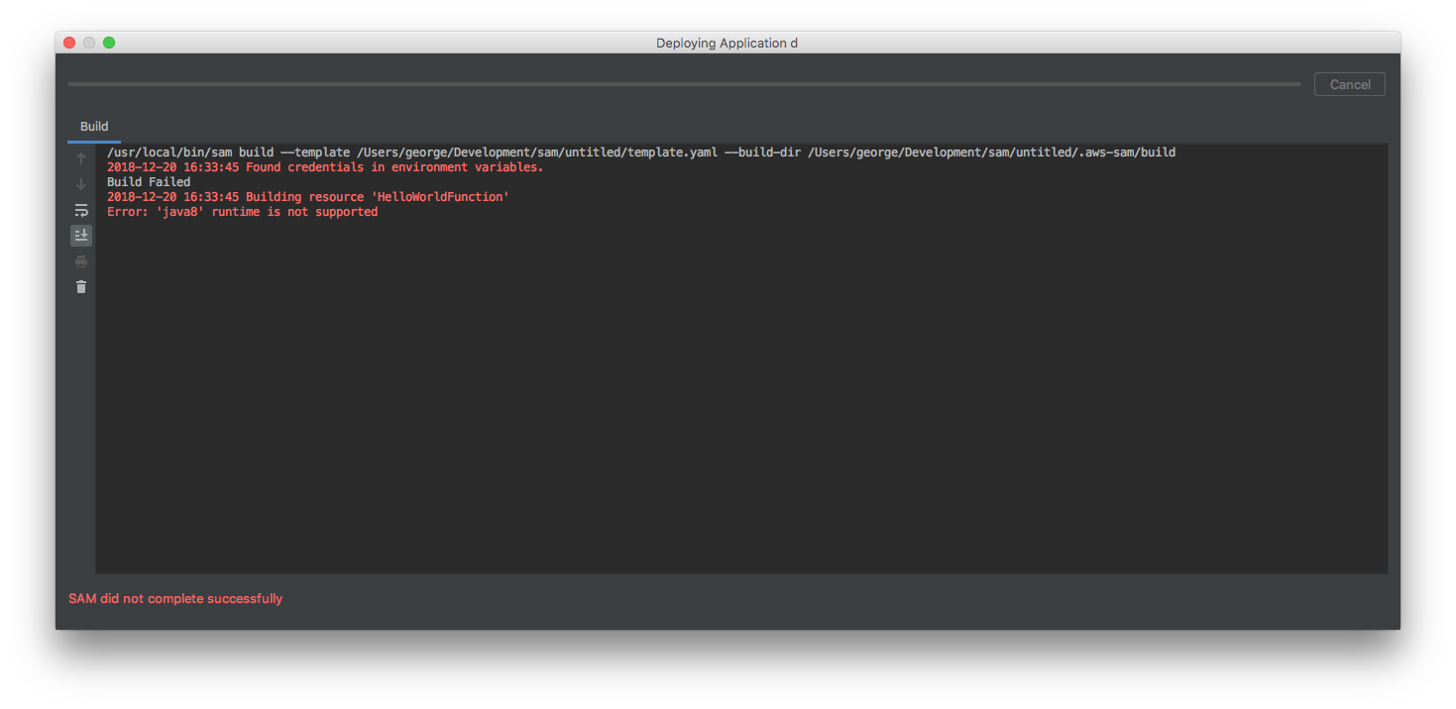Click the red close window button
Image resolution: width=1456 pixels, height=709 pixels.
coord(69,43)
